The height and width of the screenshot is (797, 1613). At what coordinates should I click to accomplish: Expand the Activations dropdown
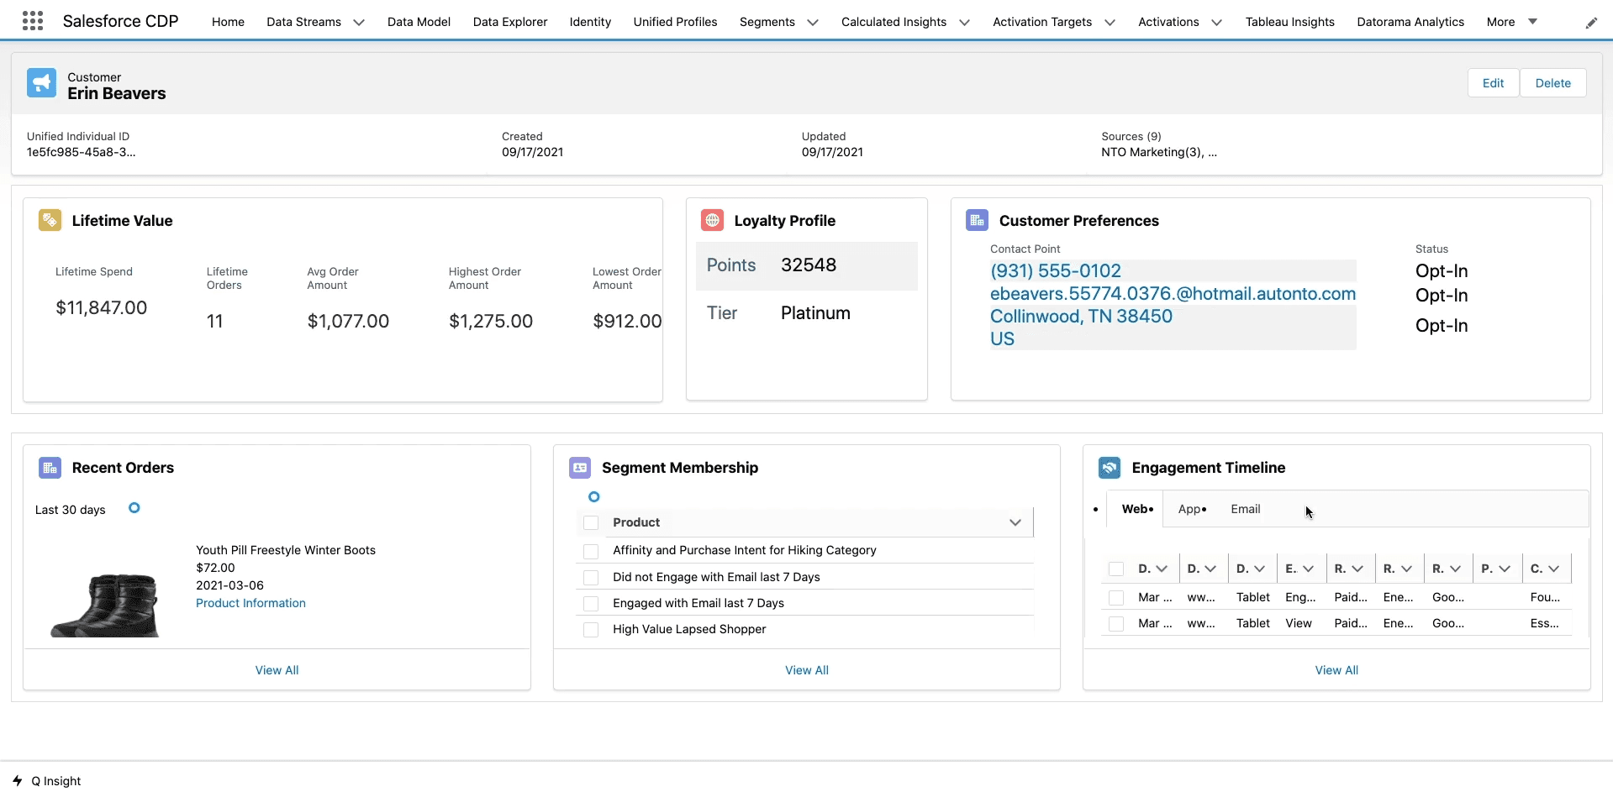coord(1217,22)
